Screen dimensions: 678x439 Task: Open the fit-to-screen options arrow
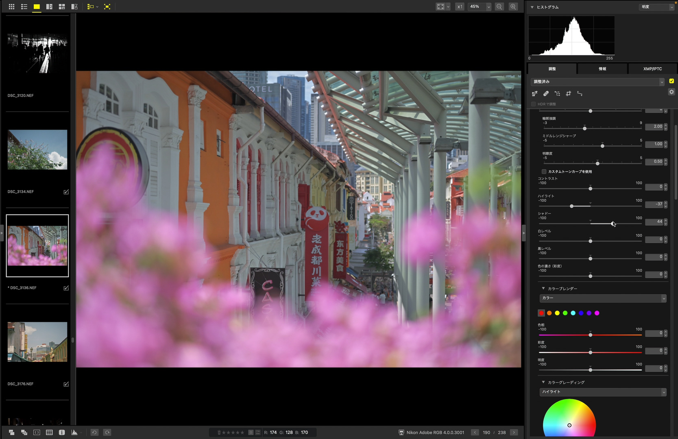pyautogui.click(x=448, y=7)
